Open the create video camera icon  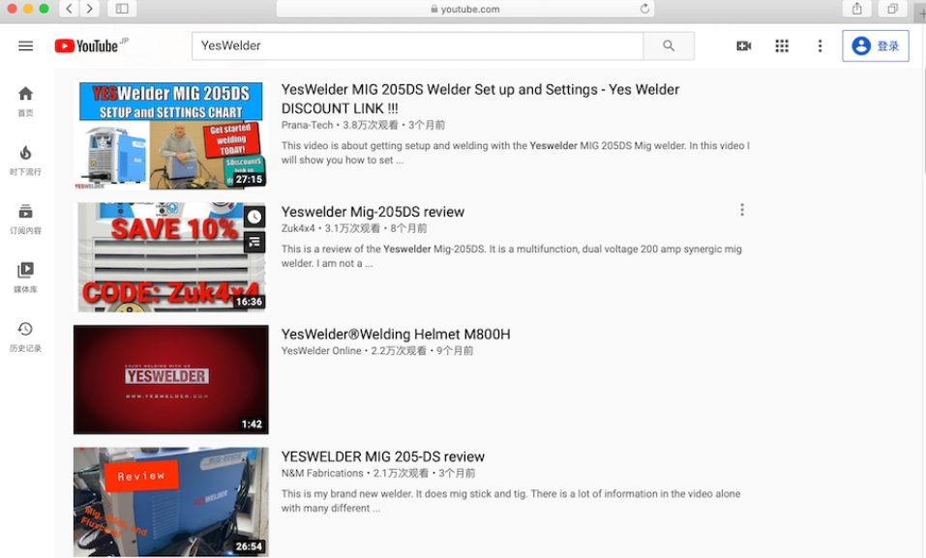[743, 45]
